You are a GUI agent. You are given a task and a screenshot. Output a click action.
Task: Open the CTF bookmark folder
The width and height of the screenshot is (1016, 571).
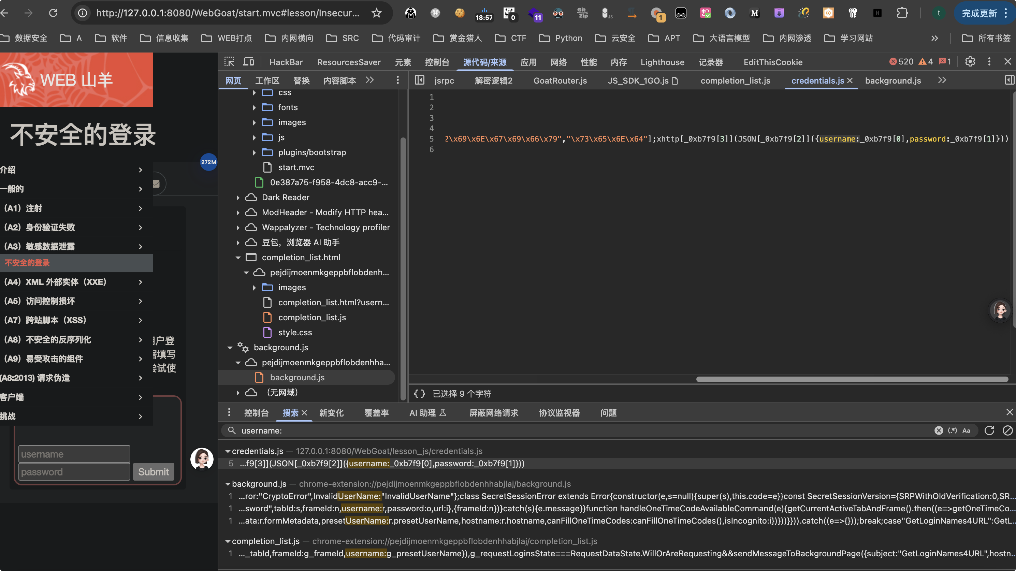click(510, 38)
